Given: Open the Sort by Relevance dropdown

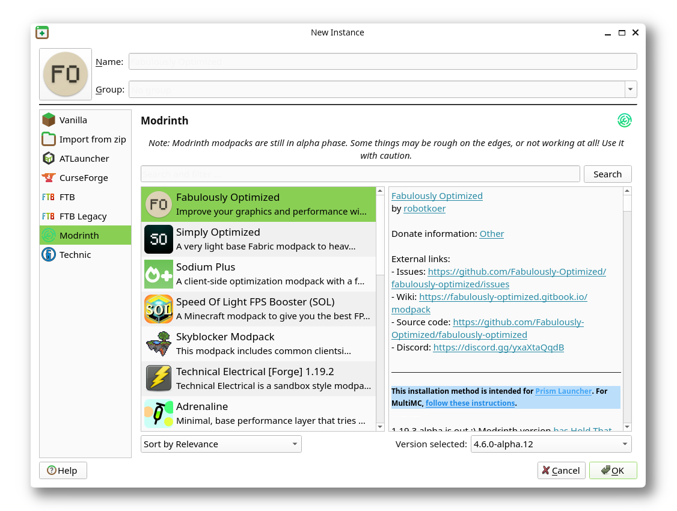Looking at the screenshot, I should click(219, 444).
